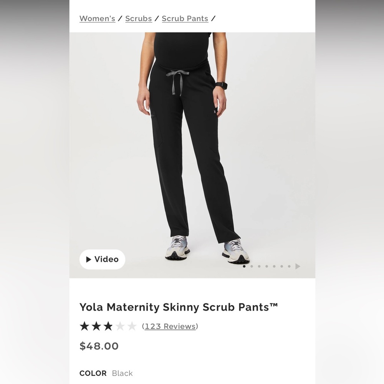Advance carousel using right arrow icon
Image resolution: width=384 pixels, height=384 pixels.
297,266
